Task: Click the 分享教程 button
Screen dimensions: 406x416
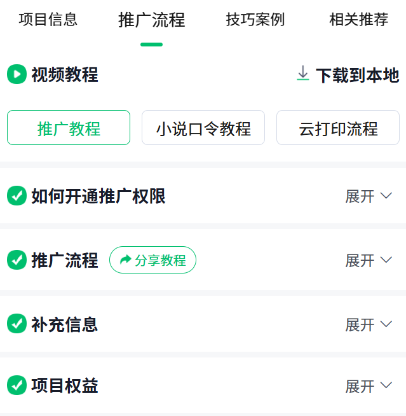Action: pos(152,260)
